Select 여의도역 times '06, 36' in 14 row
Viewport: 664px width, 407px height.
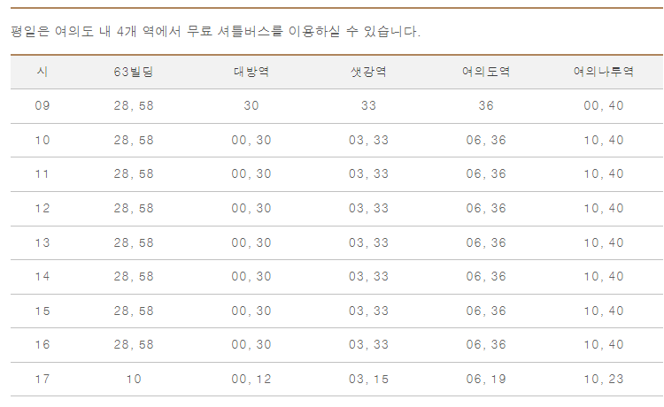tap(486, 277)
